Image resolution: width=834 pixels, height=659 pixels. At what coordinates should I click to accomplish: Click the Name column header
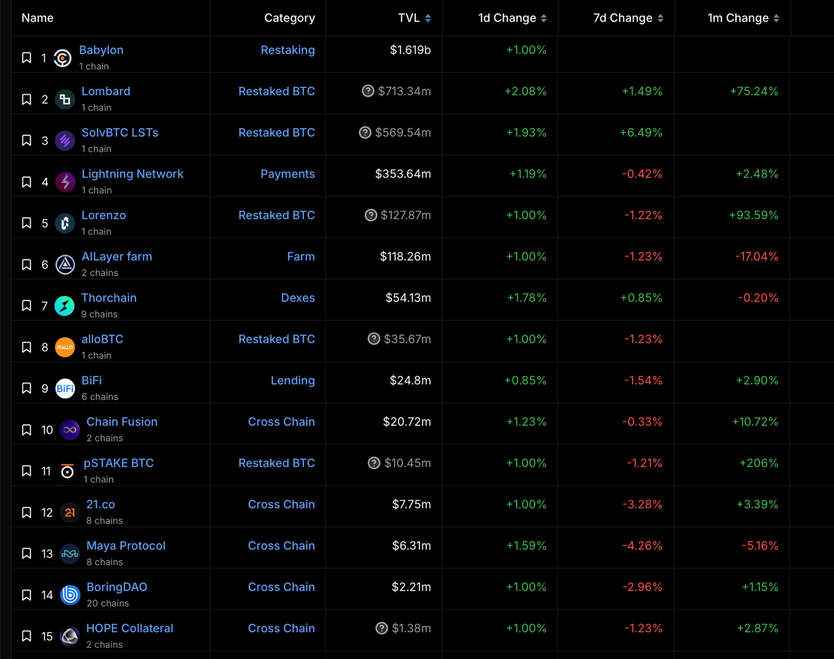[x=37, y=18]
